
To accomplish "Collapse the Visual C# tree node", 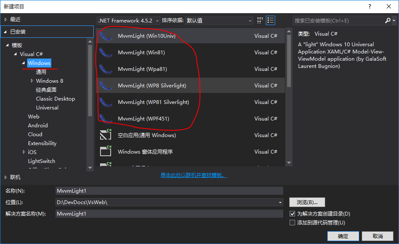I will point(16,54).
